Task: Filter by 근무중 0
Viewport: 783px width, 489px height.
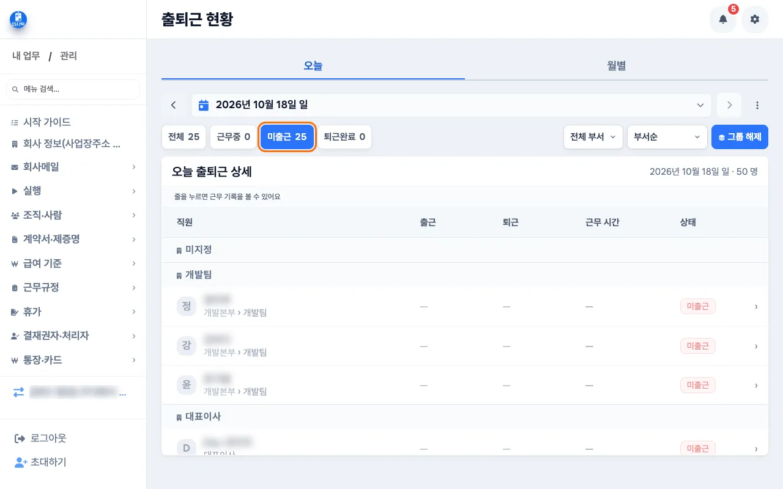Action: [x=234, y=137]
